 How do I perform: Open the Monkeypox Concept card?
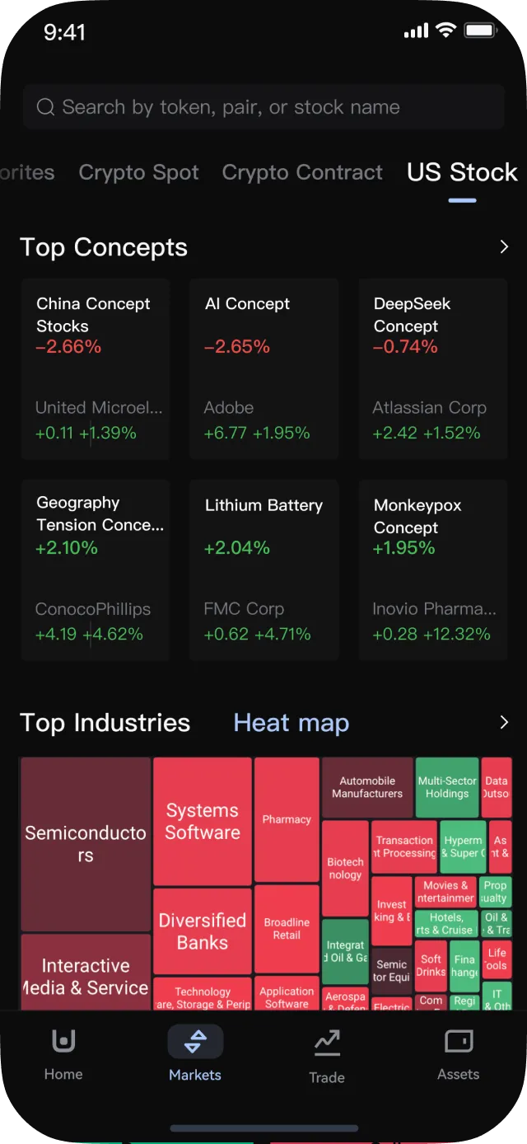[433, 570]
